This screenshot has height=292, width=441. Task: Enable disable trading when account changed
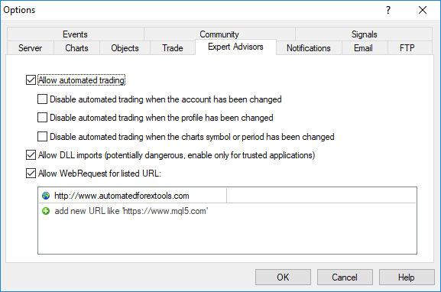point(43,99)
